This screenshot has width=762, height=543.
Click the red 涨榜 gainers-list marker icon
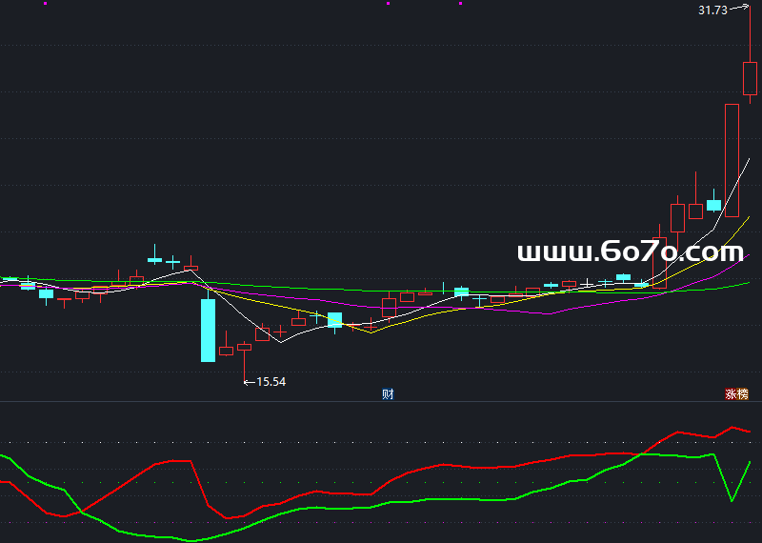point(736,394)
